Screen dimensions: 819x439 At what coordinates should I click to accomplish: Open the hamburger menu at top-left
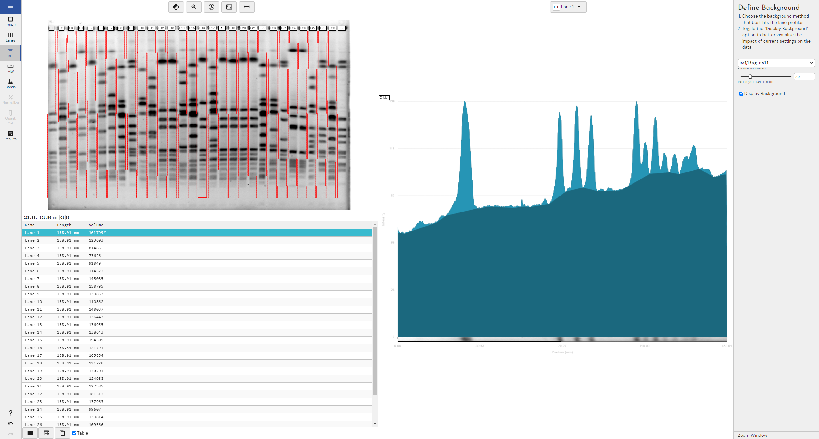click(x=11, y=6)
